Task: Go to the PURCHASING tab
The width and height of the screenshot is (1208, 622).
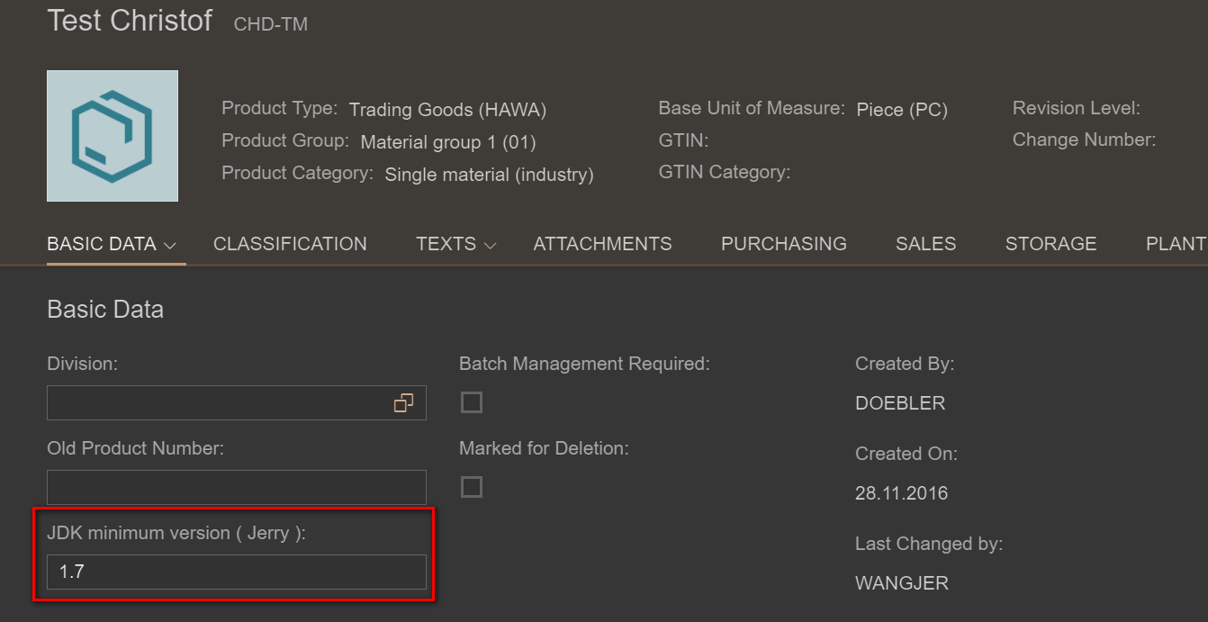Action: coord(783,244)
